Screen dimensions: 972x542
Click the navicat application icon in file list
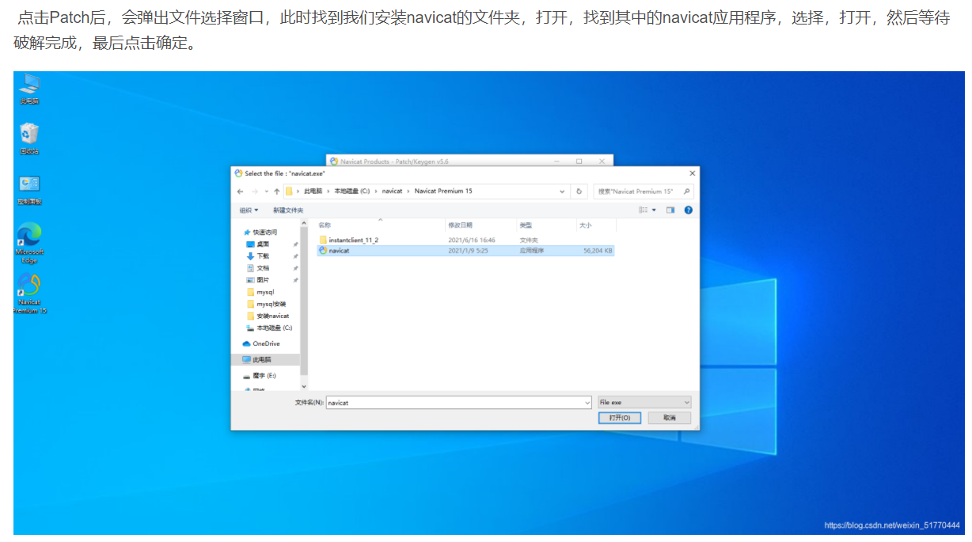pyautogui.click(x=323, y=250)
